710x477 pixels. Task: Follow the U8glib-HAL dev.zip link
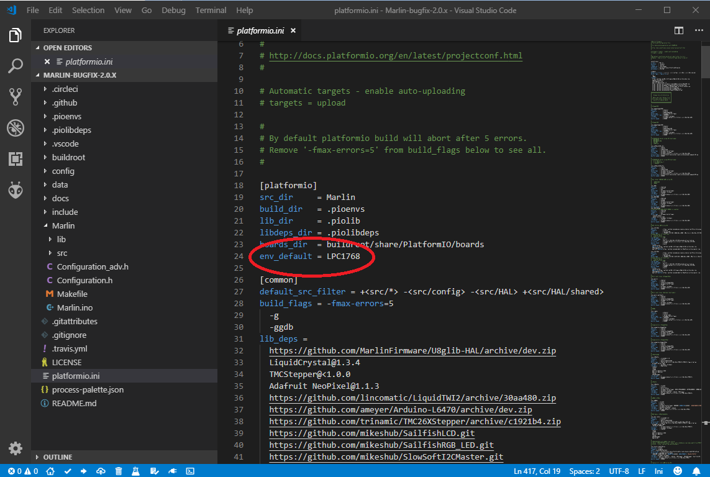pyautogui.click(x=412, y=351)
